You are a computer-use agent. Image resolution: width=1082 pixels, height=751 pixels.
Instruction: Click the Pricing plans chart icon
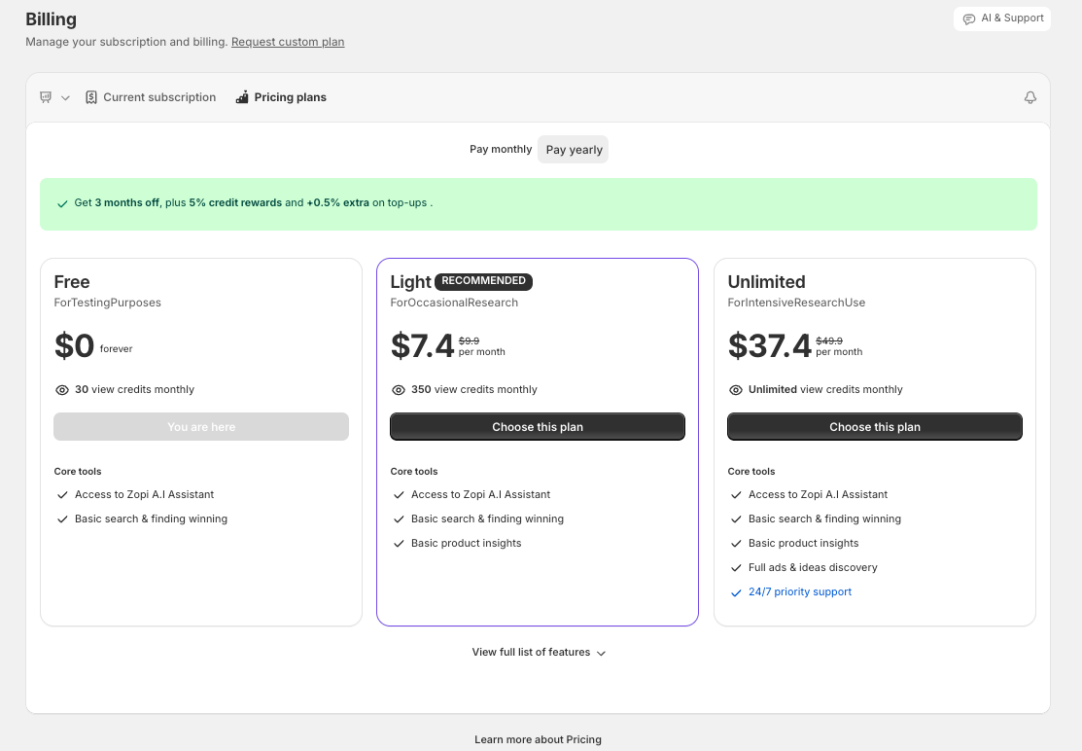pos(242,97)
